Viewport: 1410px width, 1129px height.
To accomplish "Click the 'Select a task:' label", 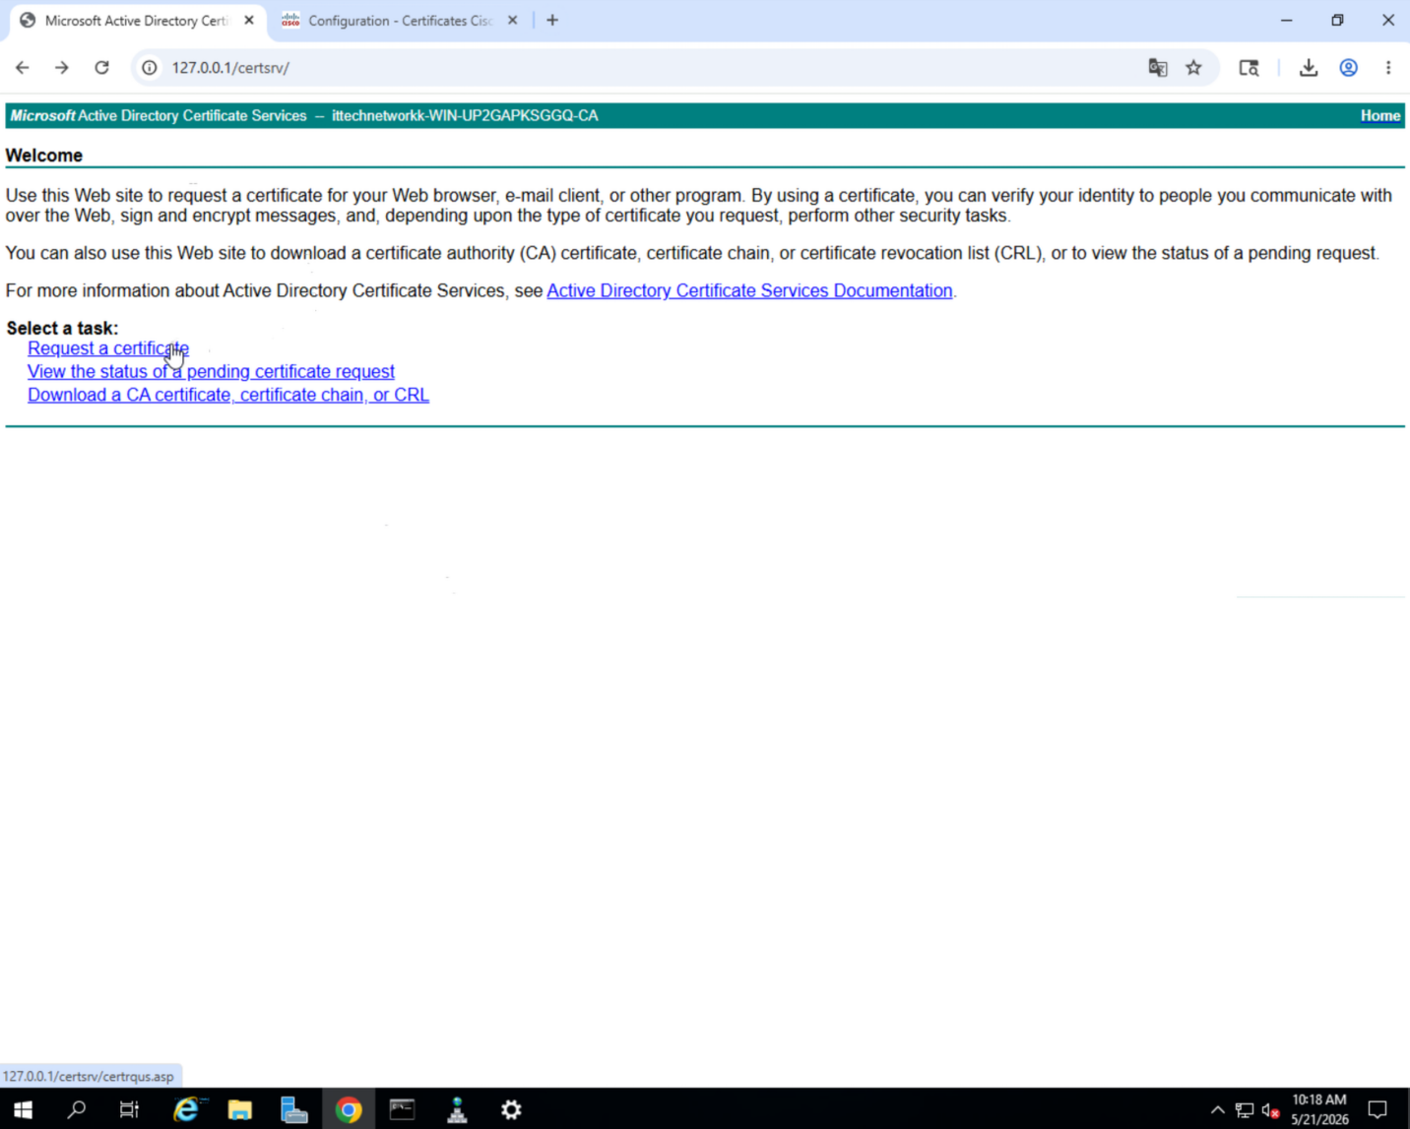I will [62, 329].
